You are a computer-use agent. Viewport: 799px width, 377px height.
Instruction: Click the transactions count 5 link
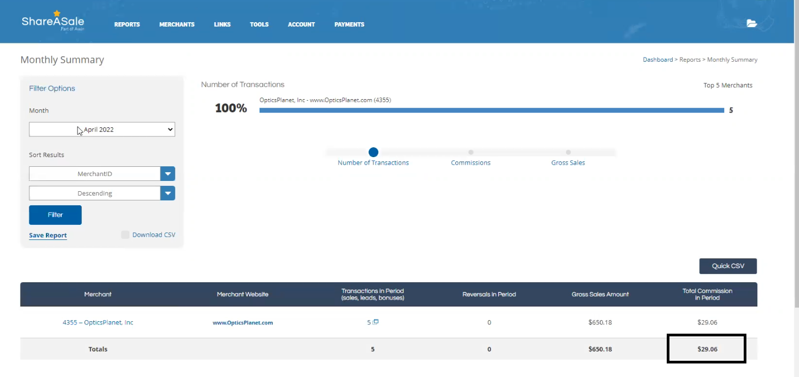[x=369, y=322]
